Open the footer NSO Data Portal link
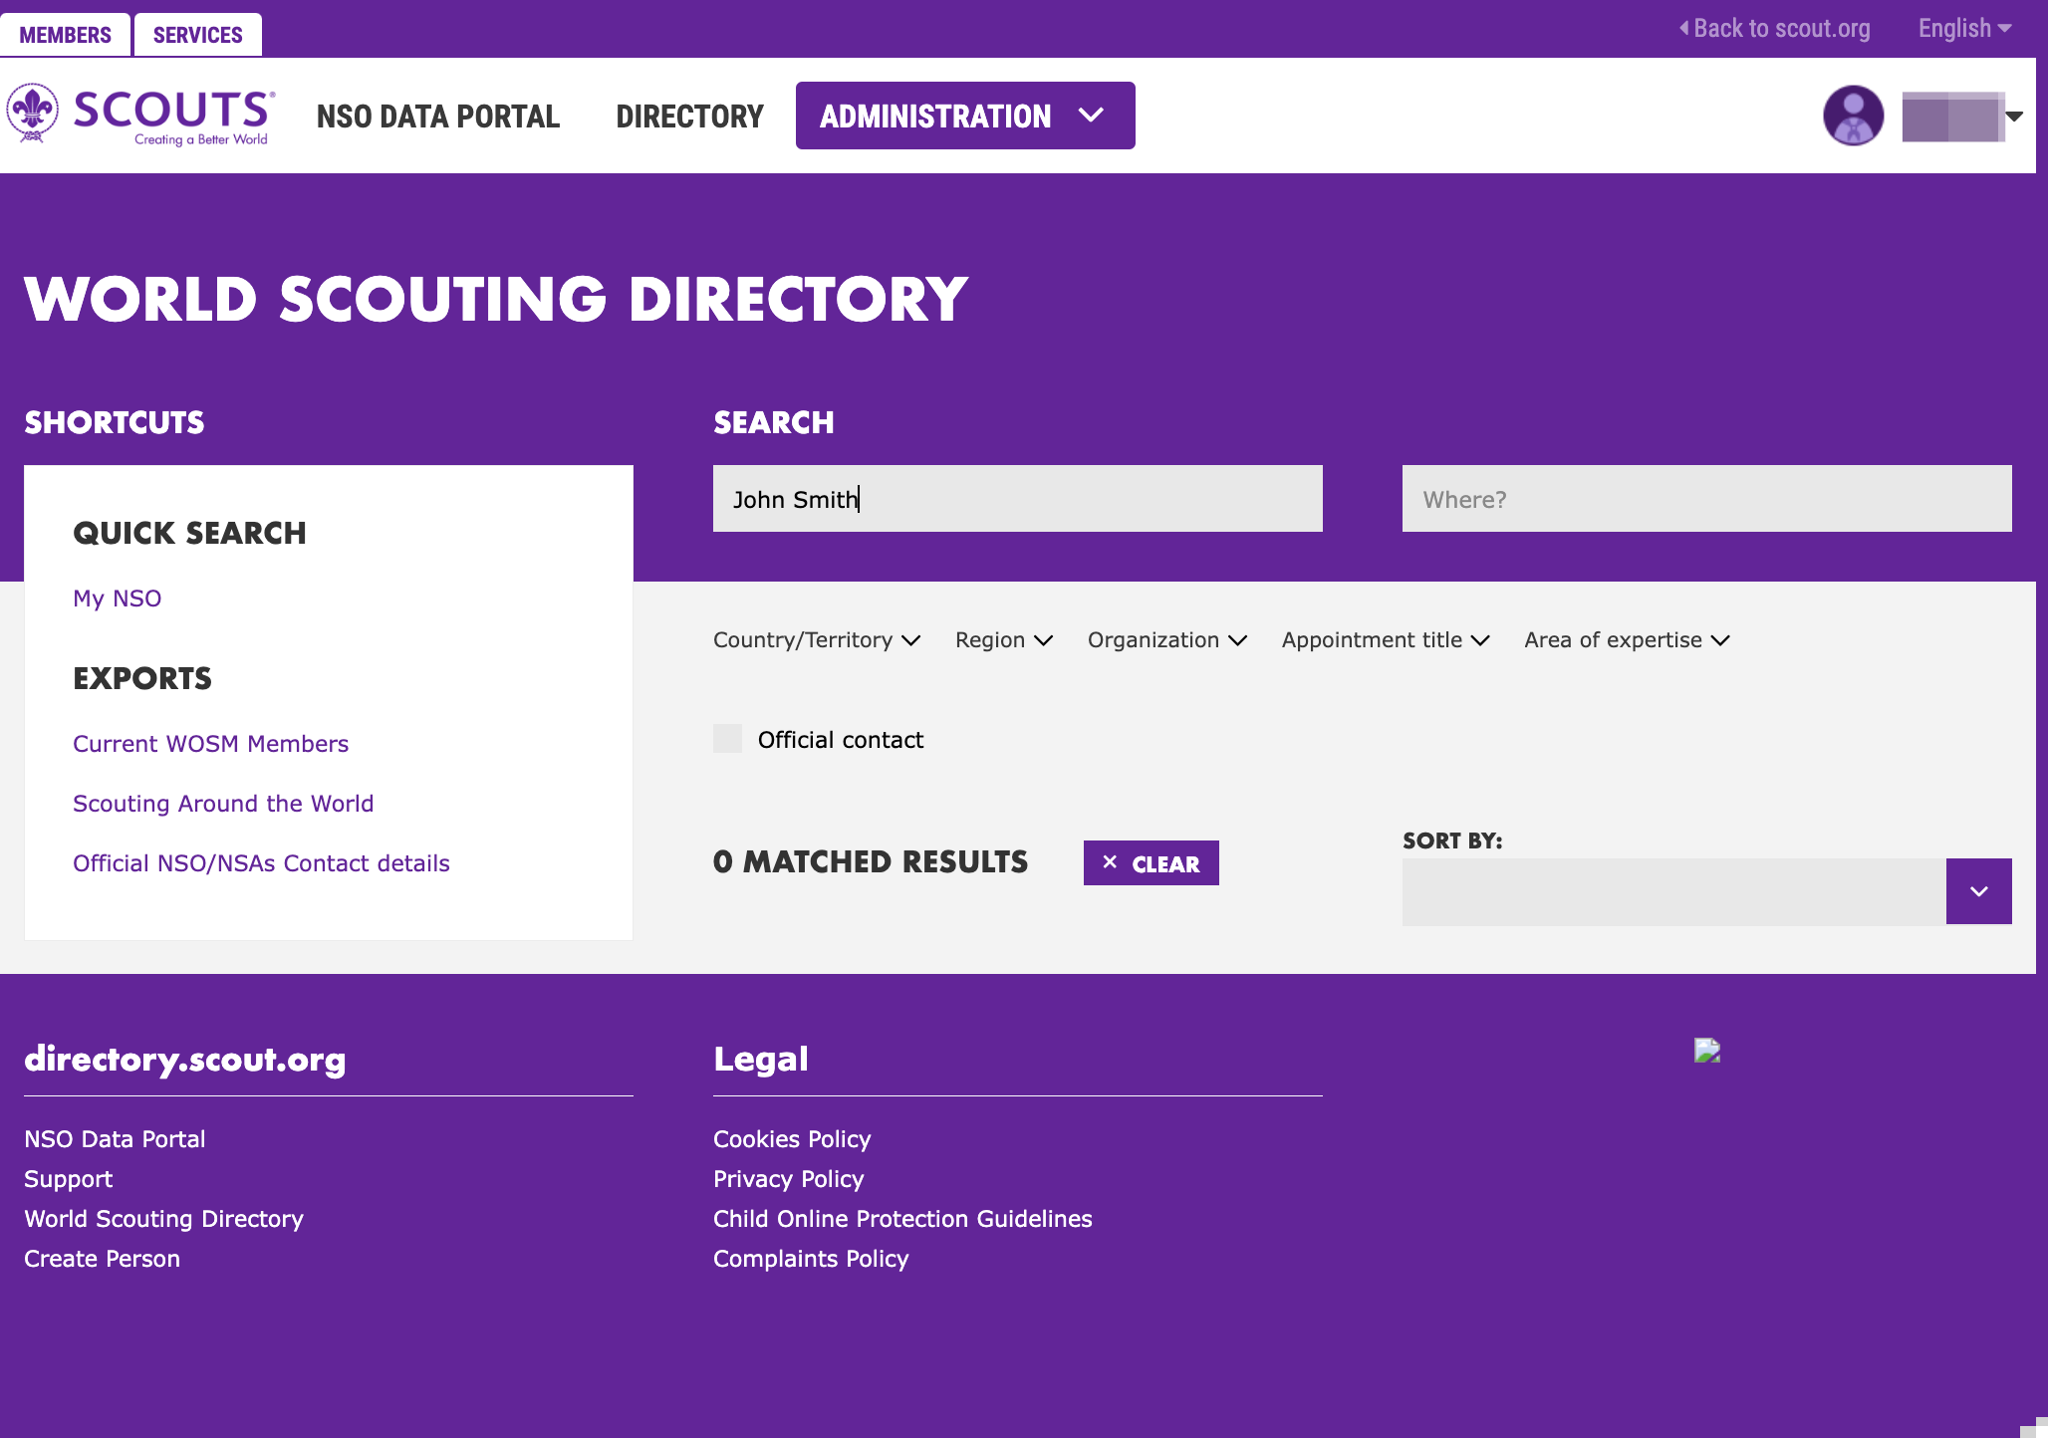2048x1438 pixels. pos(115,1139)
